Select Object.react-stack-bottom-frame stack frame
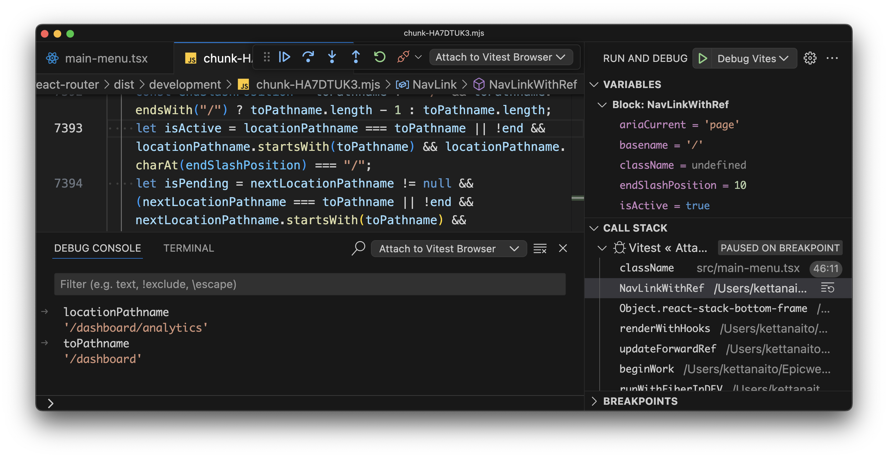This screenshot has height=458, width=888. coord(718,308)
